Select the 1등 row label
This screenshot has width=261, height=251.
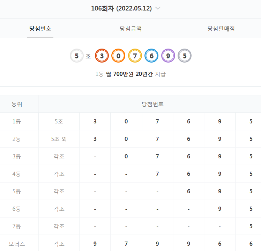click(x=17, y=121)
